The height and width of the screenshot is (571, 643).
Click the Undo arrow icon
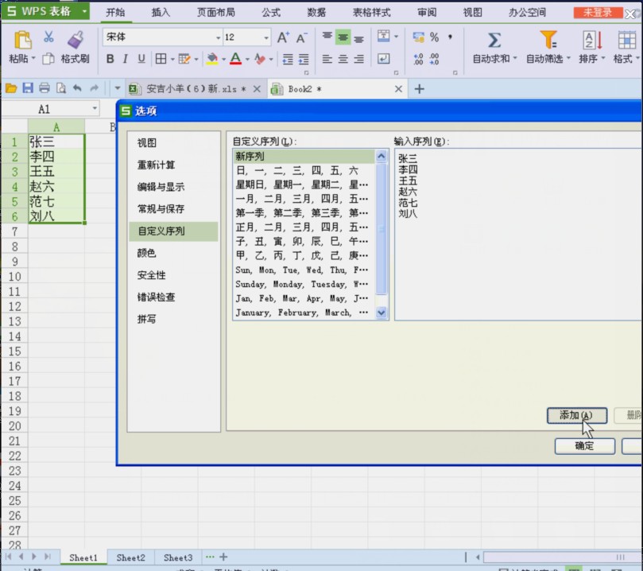tap(77, 88)
